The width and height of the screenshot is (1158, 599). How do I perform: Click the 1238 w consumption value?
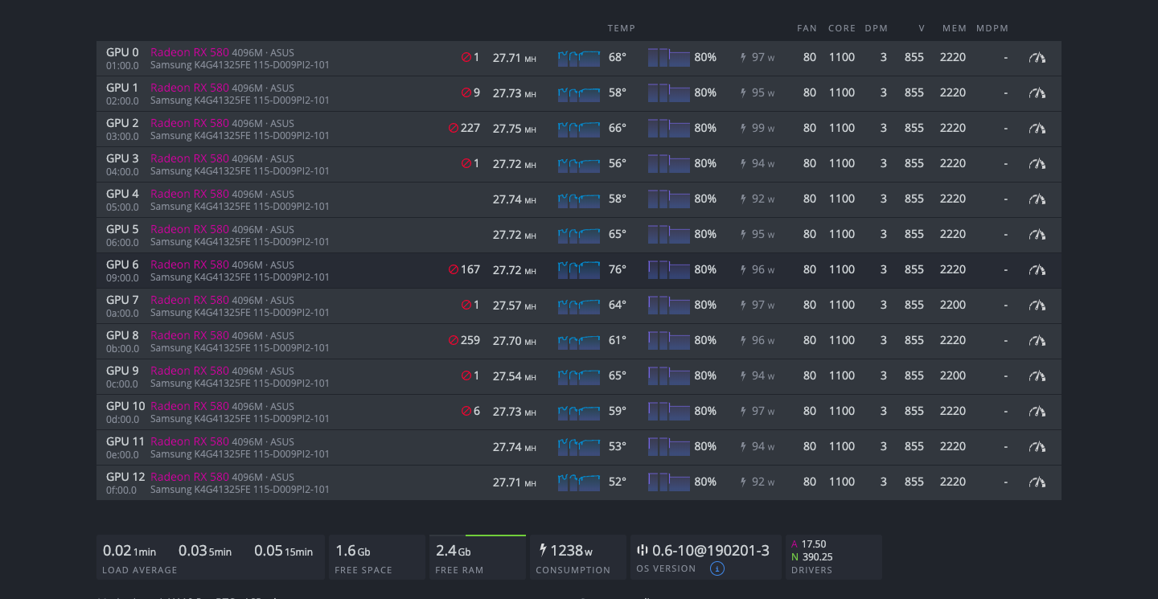pos(571,551)
